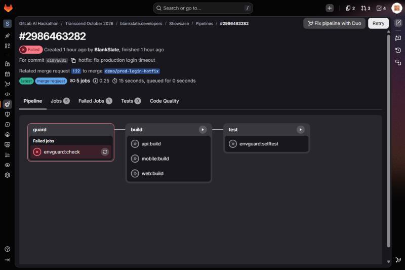405x270 pixels.
Task: Open the Deploy sidebar icon
Action: point(7,125)
